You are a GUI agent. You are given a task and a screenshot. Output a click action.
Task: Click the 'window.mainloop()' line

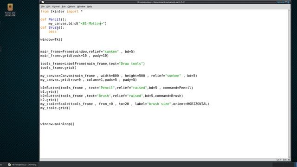click(x=58, y=124)
